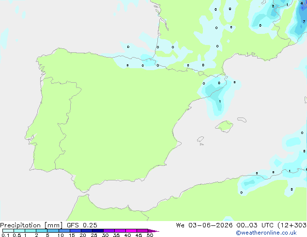Screen dimensions: 307x237
Task: Pick the violet legend swatch between 30 and 35
Action: click(x=109, y=231)
